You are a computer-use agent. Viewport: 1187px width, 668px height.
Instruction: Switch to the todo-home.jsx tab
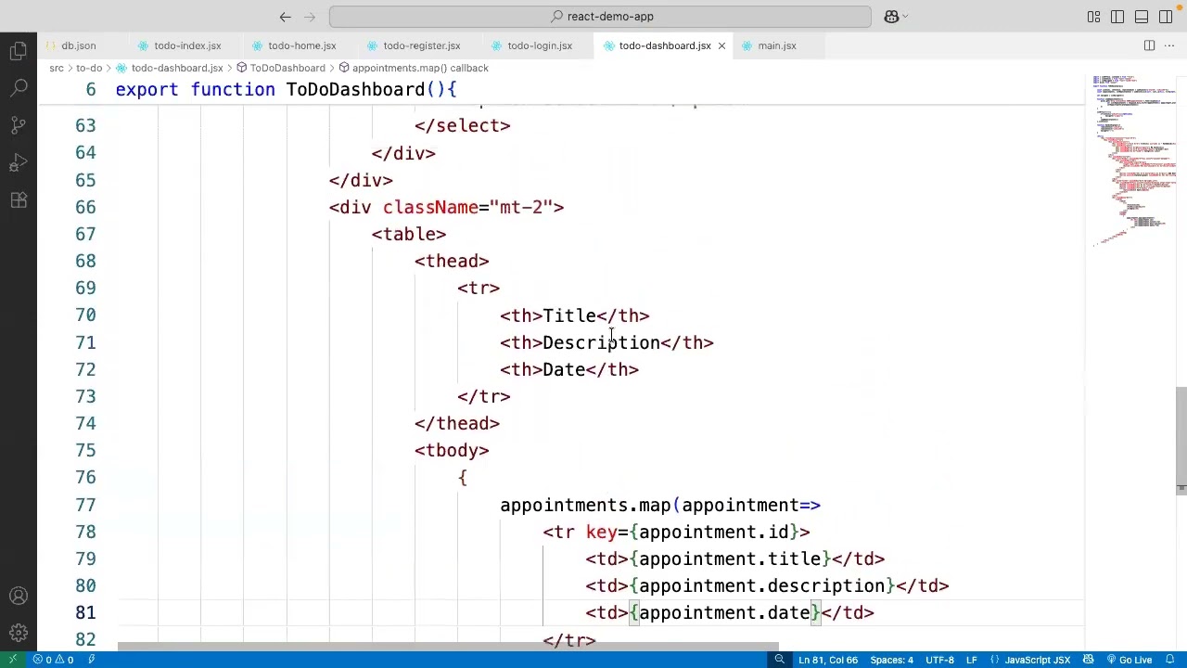pos(301,45)
